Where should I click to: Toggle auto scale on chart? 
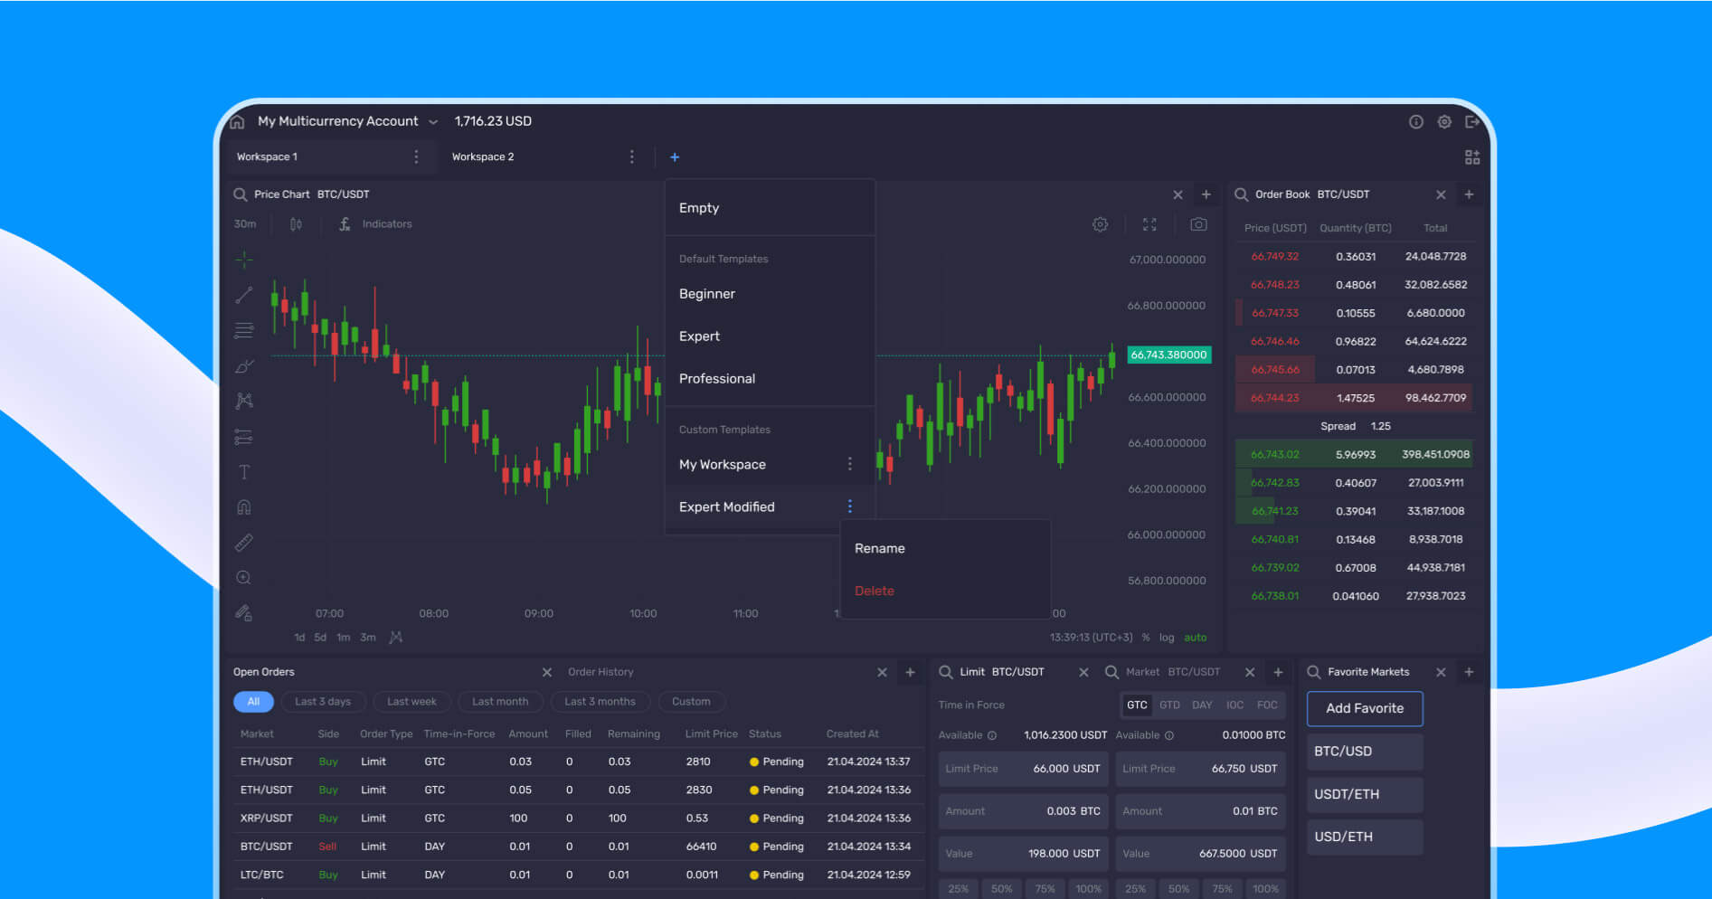point(1196,638)
